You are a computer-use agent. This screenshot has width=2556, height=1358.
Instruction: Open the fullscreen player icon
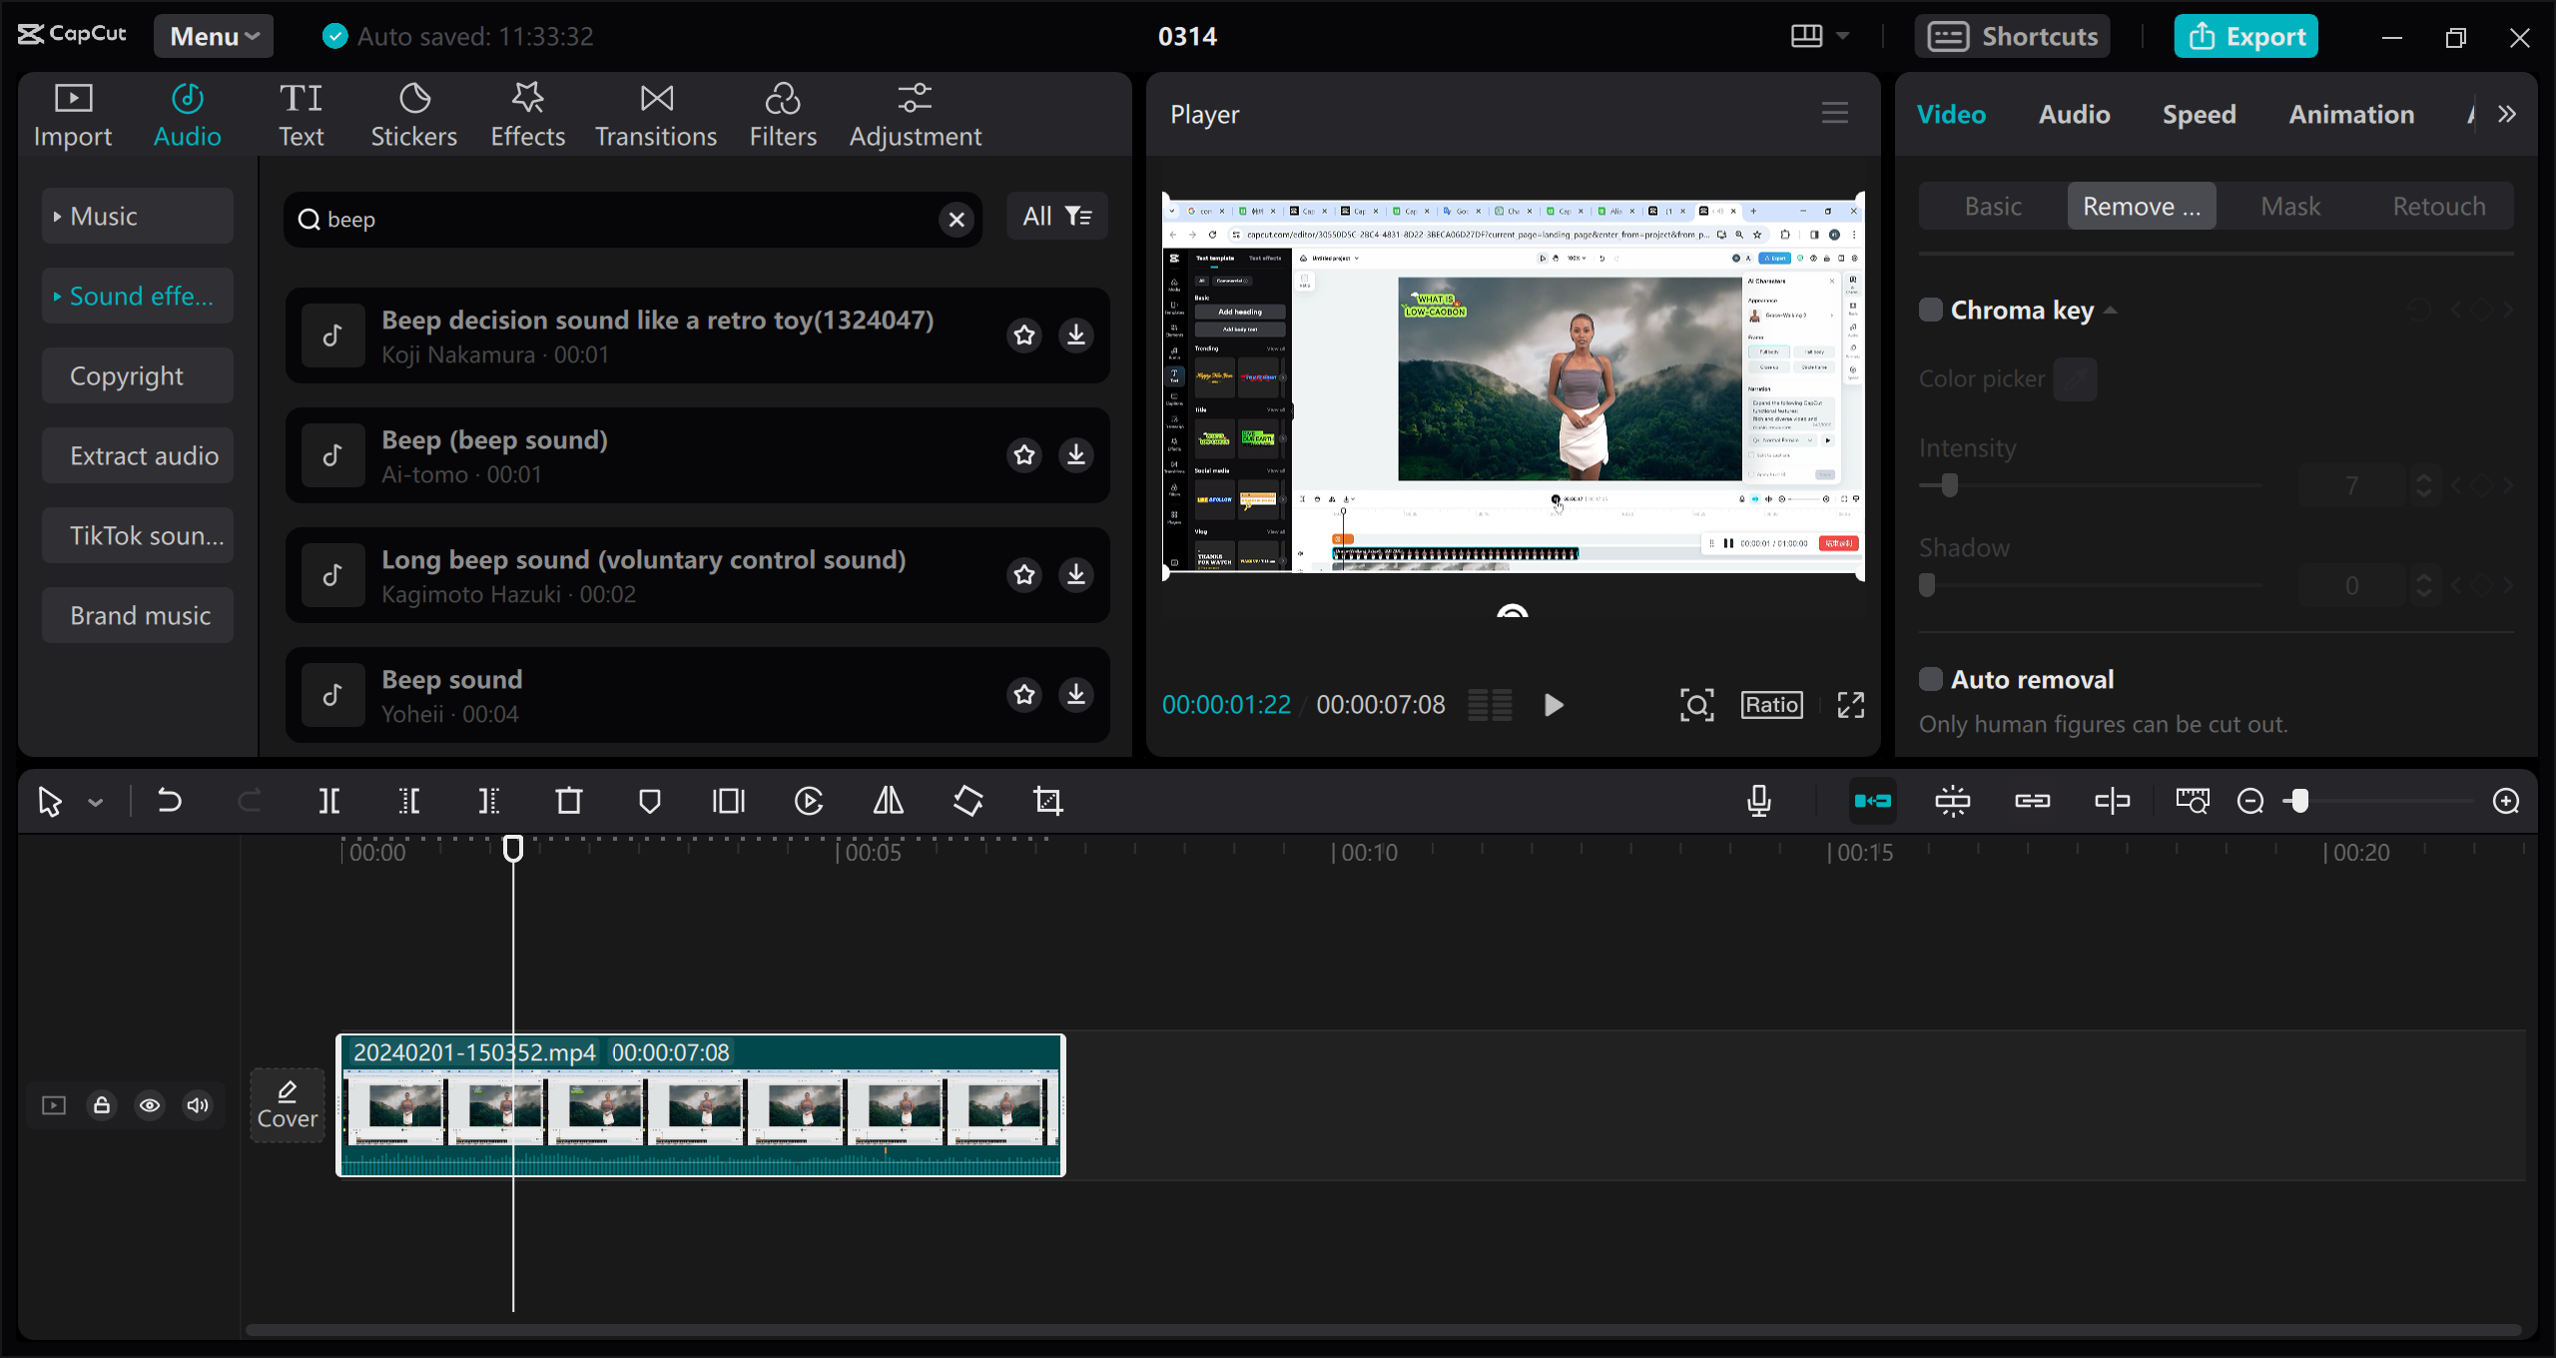click(1851, 705)
